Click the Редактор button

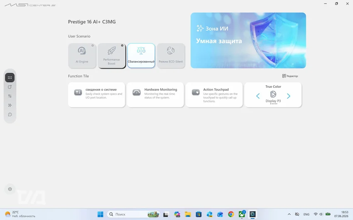tap(290, 76)
